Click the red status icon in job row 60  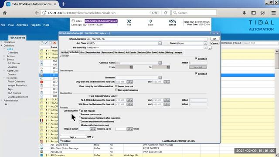click(x=41, y=82)
